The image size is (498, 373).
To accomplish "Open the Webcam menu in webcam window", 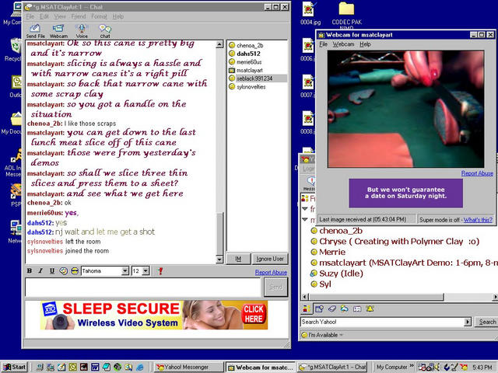I will click(x=343, y=44).
